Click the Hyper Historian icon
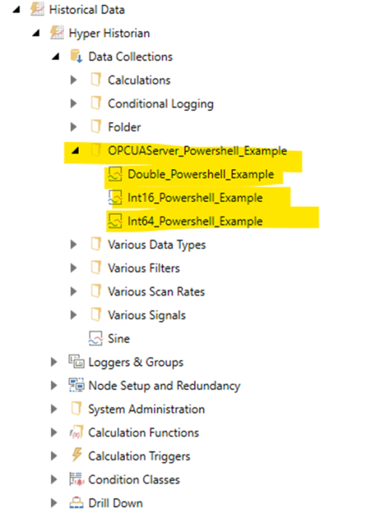 tap(57, 33)
